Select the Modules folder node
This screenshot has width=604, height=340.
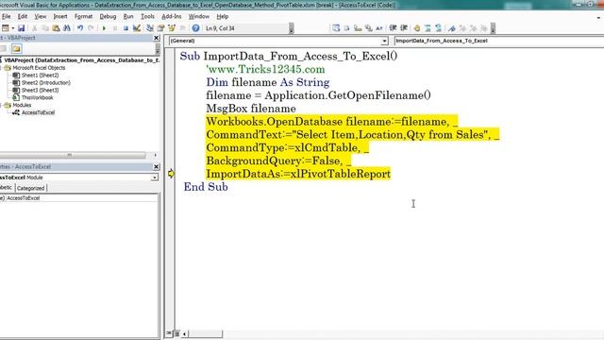pyautogui.click(x=22, y=105)
